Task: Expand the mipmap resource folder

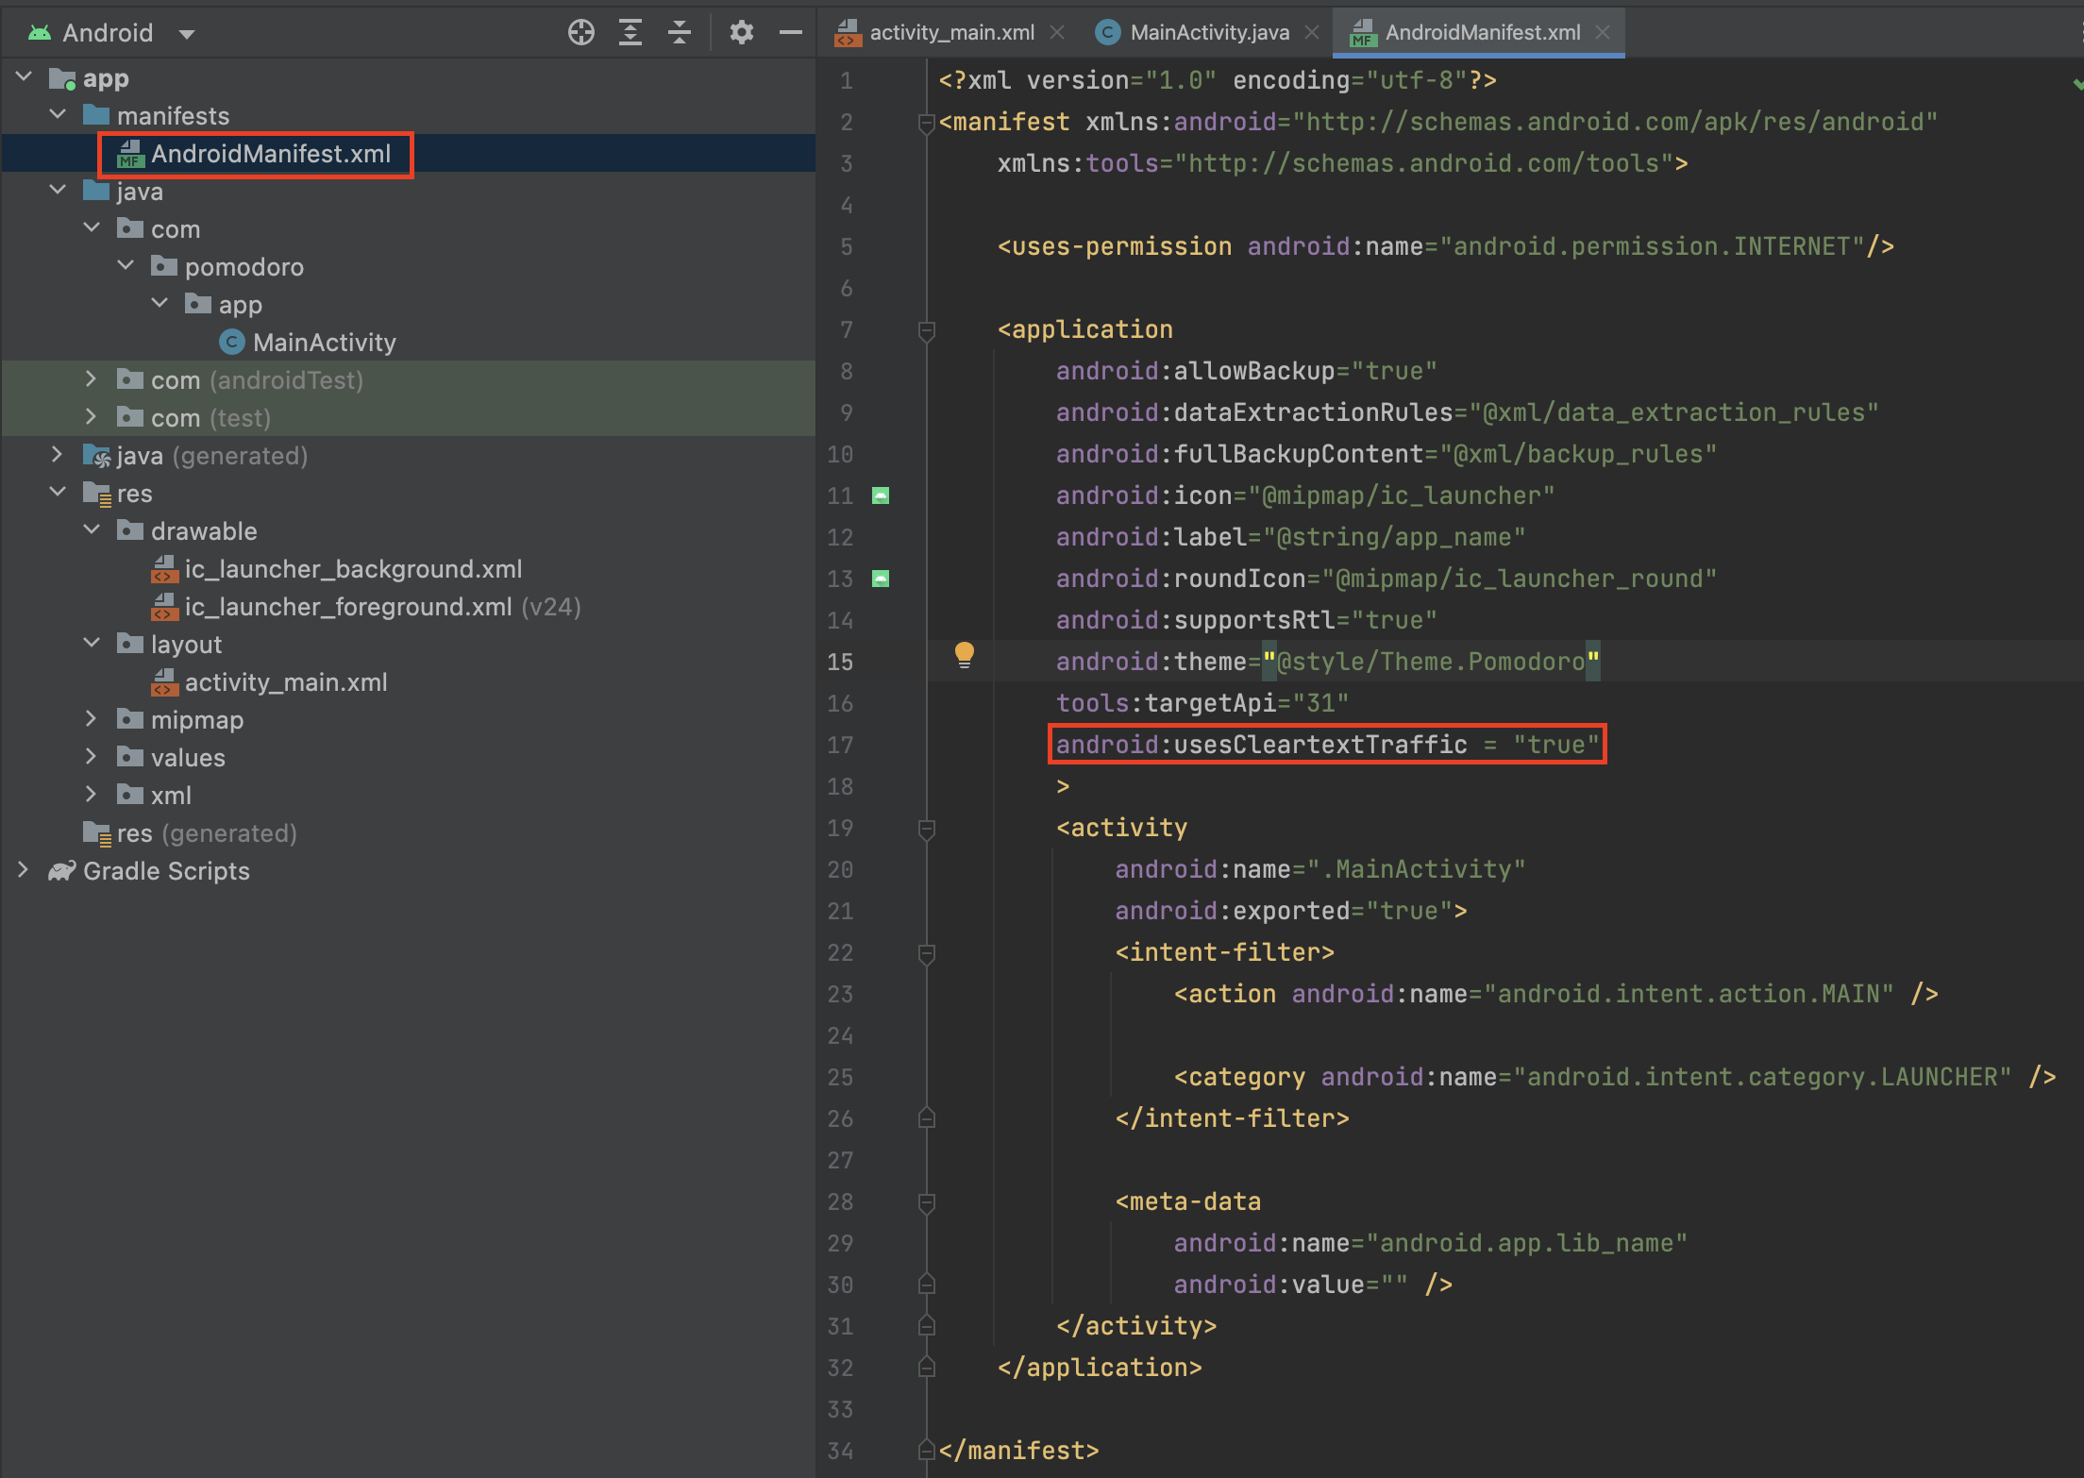Action: 92,719
